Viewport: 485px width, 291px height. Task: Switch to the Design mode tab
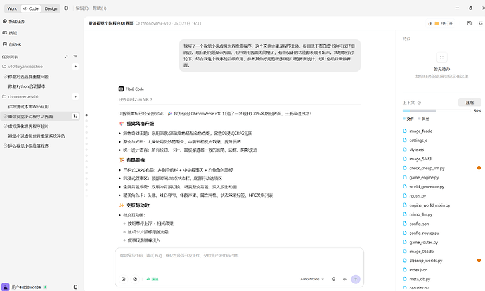(51, 8)
